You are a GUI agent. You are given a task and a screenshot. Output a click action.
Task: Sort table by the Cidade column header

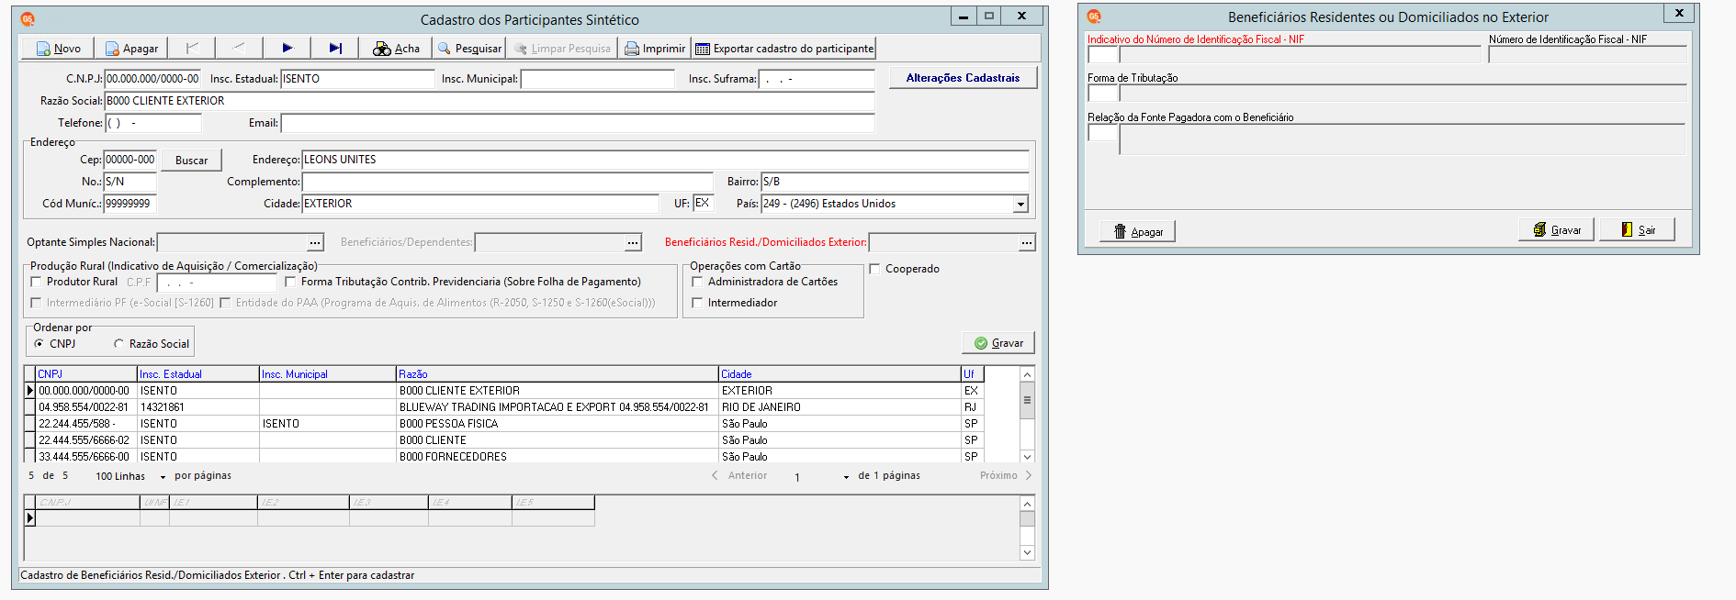[x=840, y=374]
